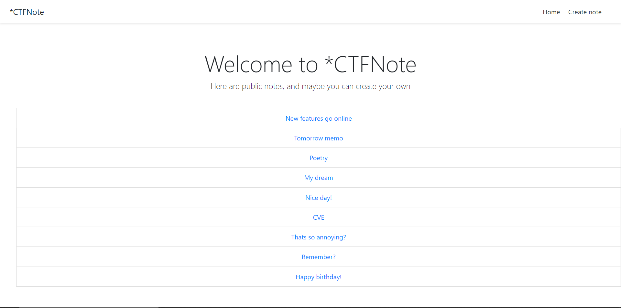Image resolution: width=621 pixels, height=308 pixels.
Task: Open the Tomorrow memo note
Action: pos(318,138)
